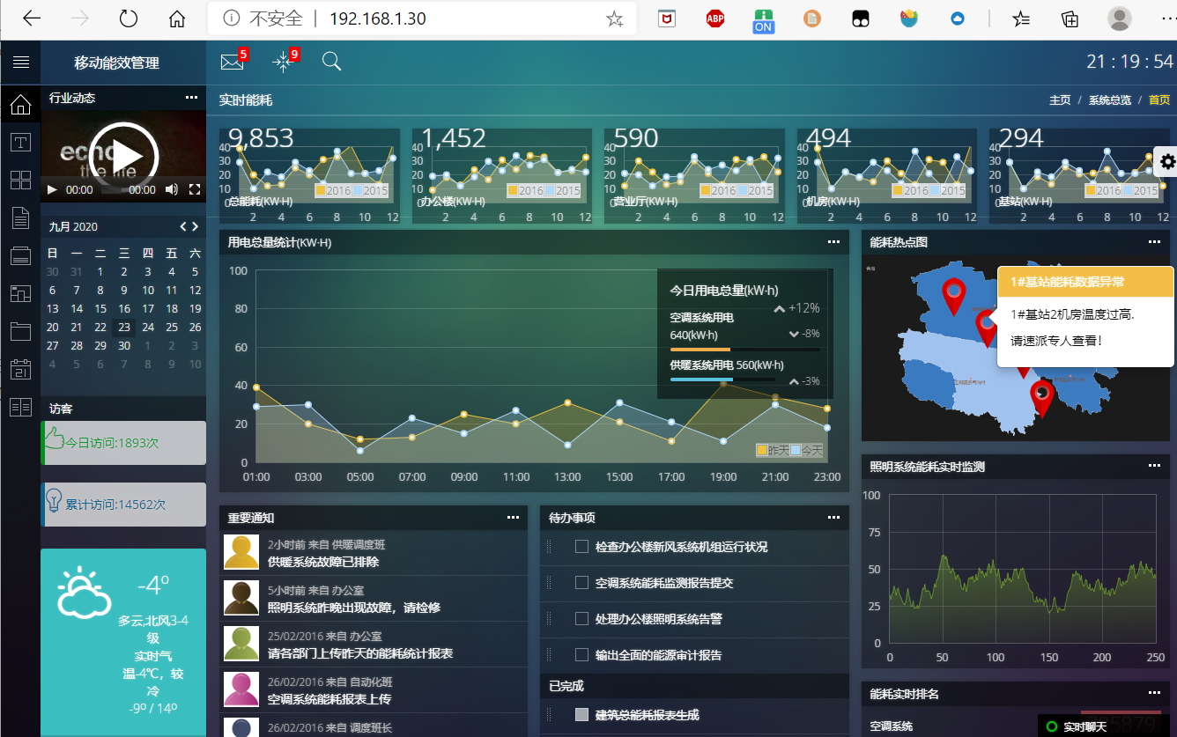Open the 请各部门上传昨天的能耗统计报表 notice
This screenshot has height=737, width=1177.
pyautogui.click(x=360, y=653)
